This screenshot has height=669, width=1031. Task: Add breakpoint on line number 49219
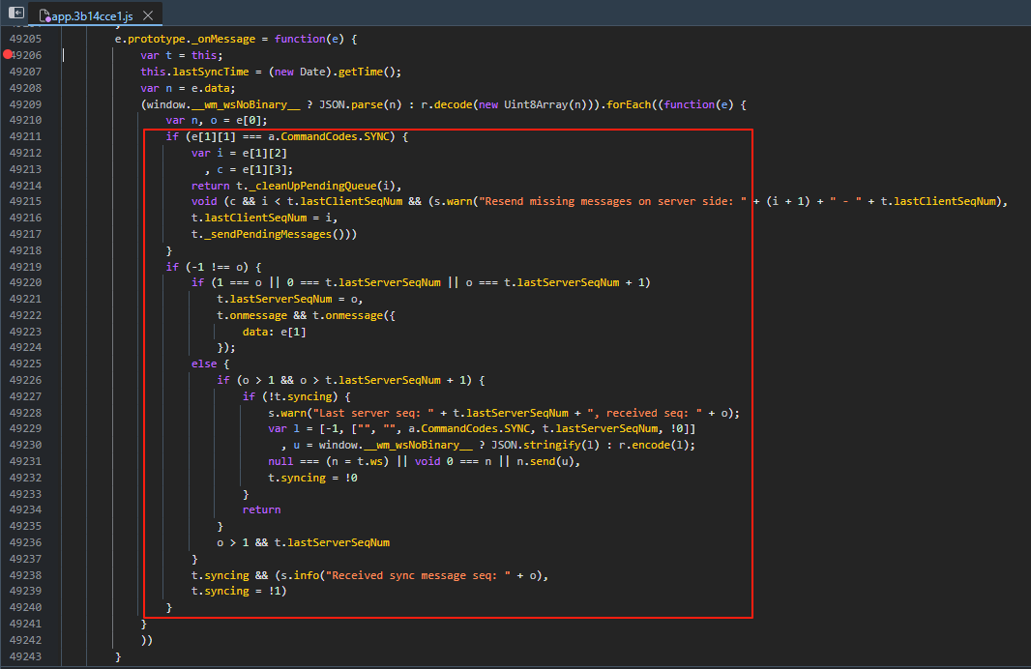[x=24, y=266]
